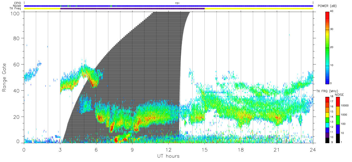
Task: Click the purple section of TX Freq strip
Action: [132, 9]
